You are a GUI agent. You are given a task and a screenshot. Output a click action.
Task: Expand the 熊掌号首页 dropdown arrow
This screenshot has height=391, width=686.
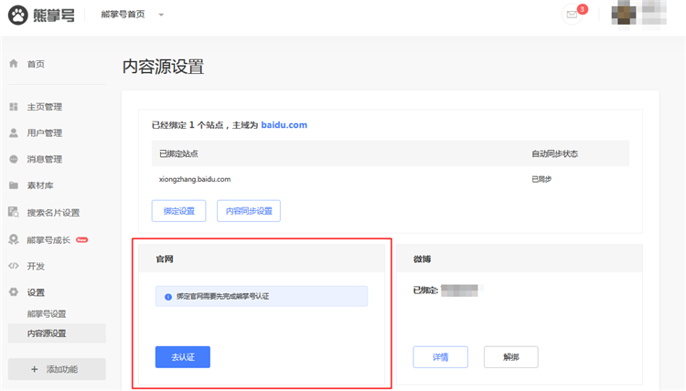tap(161, 16)
